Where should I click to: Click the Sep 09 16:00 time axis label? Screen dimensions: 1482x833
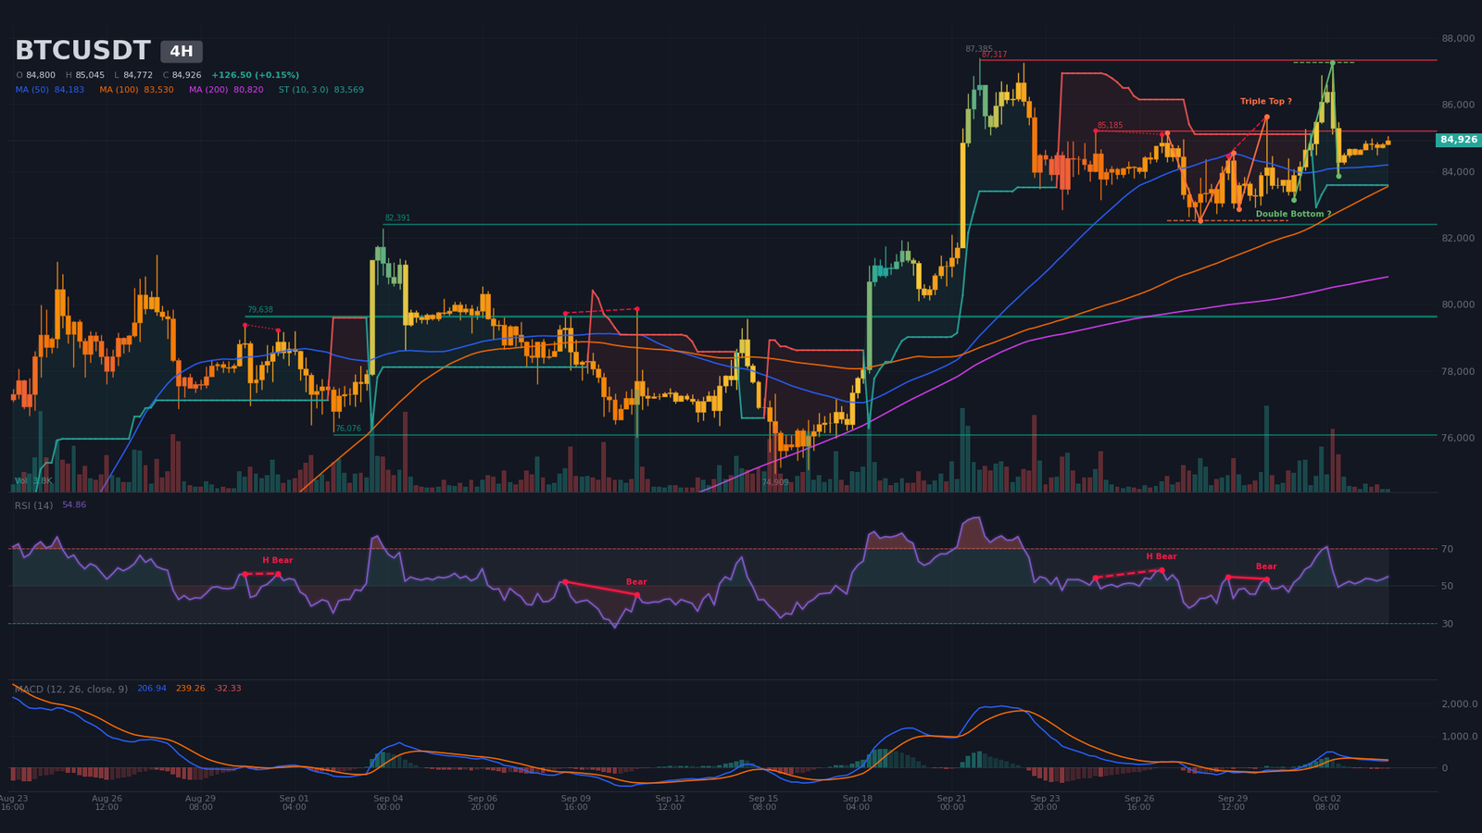coord(575,802)
